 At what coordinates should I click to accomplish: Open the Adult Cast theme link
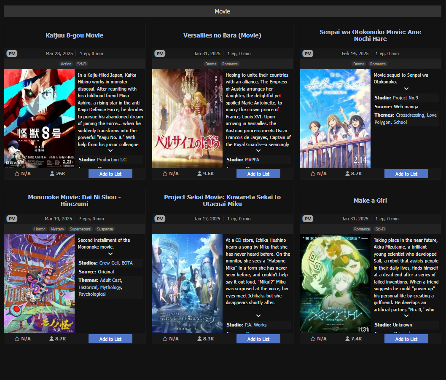pos(110,280)
